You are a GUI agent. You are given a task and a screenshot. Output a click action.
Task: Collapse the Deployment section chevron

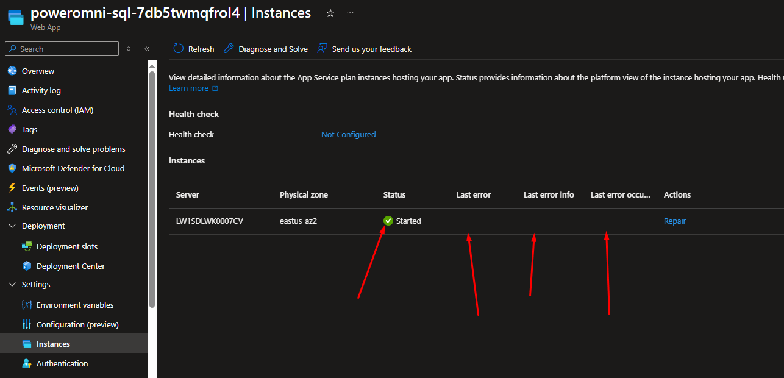[x=12, y=226]
